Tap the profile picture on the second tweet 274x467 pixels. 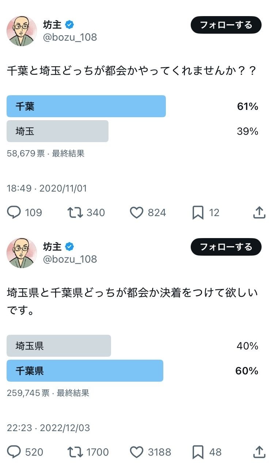[22, 253]
